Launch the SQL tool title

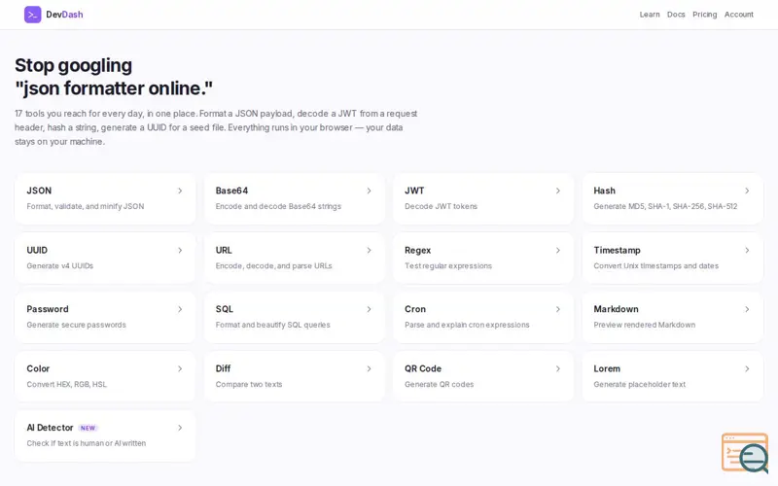225,309
